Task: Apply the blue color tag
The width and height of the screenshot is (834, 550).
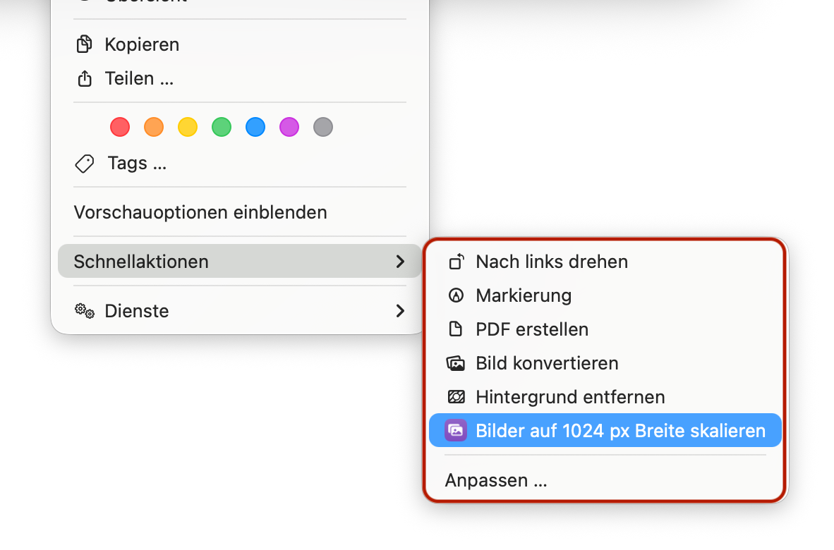Action: (255, 128)
